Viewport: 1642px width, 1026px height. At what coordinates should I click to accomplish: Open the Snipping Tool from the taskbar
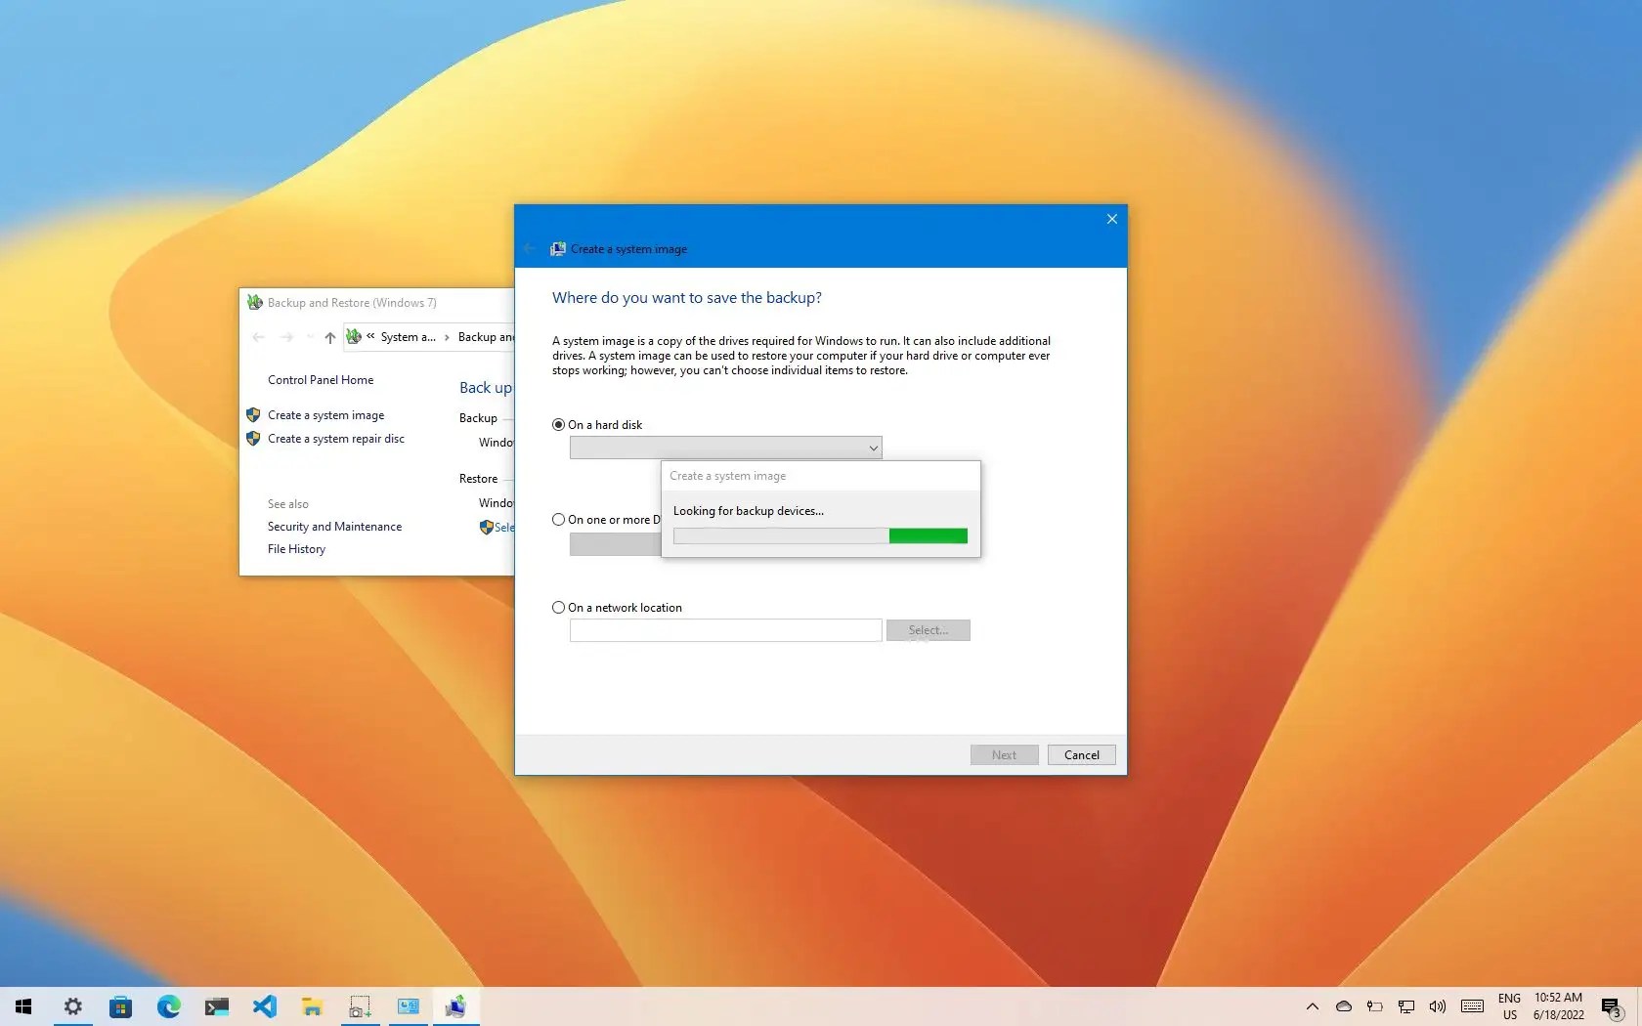pyautogui.click(x=360, y=1006)
